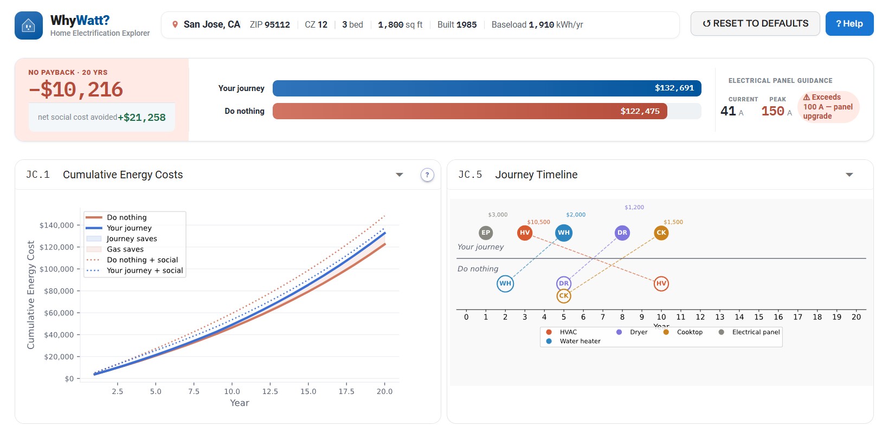Toggle the Do nothing legend entry in chart
The width and height of the screenshot is (882, 426).
tap(116, 217)
